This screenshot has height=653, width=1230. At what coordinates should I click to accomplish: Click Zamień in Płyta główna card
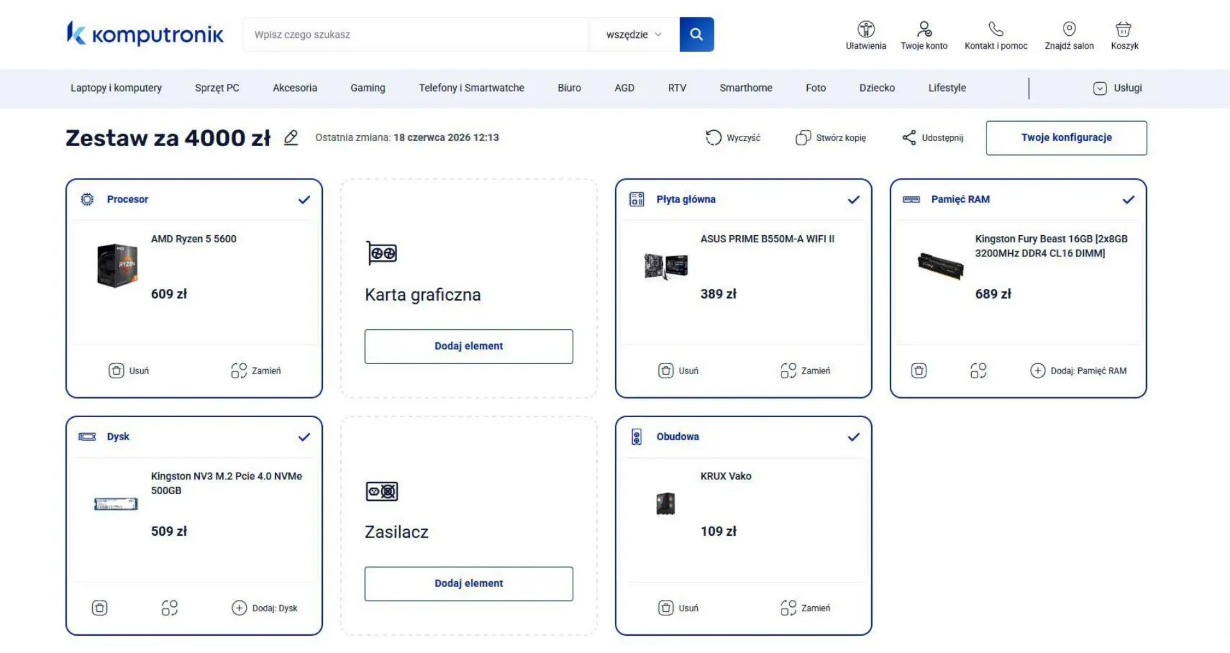coord(805,370)
